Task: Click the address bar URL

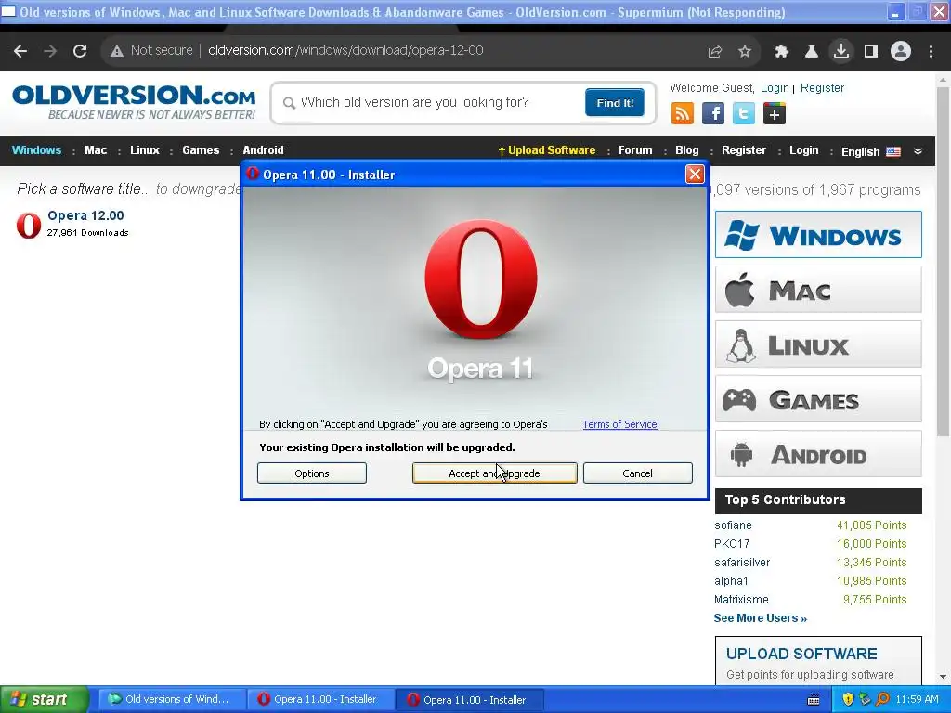Action: (345, 50)
